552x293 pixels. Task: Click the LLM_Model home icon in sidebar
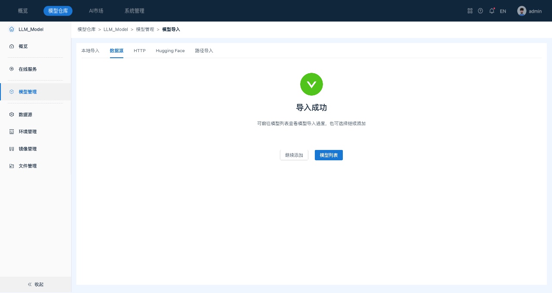coord(12,29)
